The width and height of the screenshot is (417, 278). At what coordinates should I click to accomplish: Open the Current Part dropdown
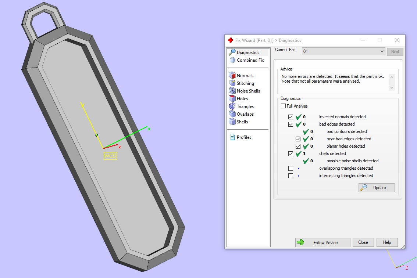pos(343,51)
